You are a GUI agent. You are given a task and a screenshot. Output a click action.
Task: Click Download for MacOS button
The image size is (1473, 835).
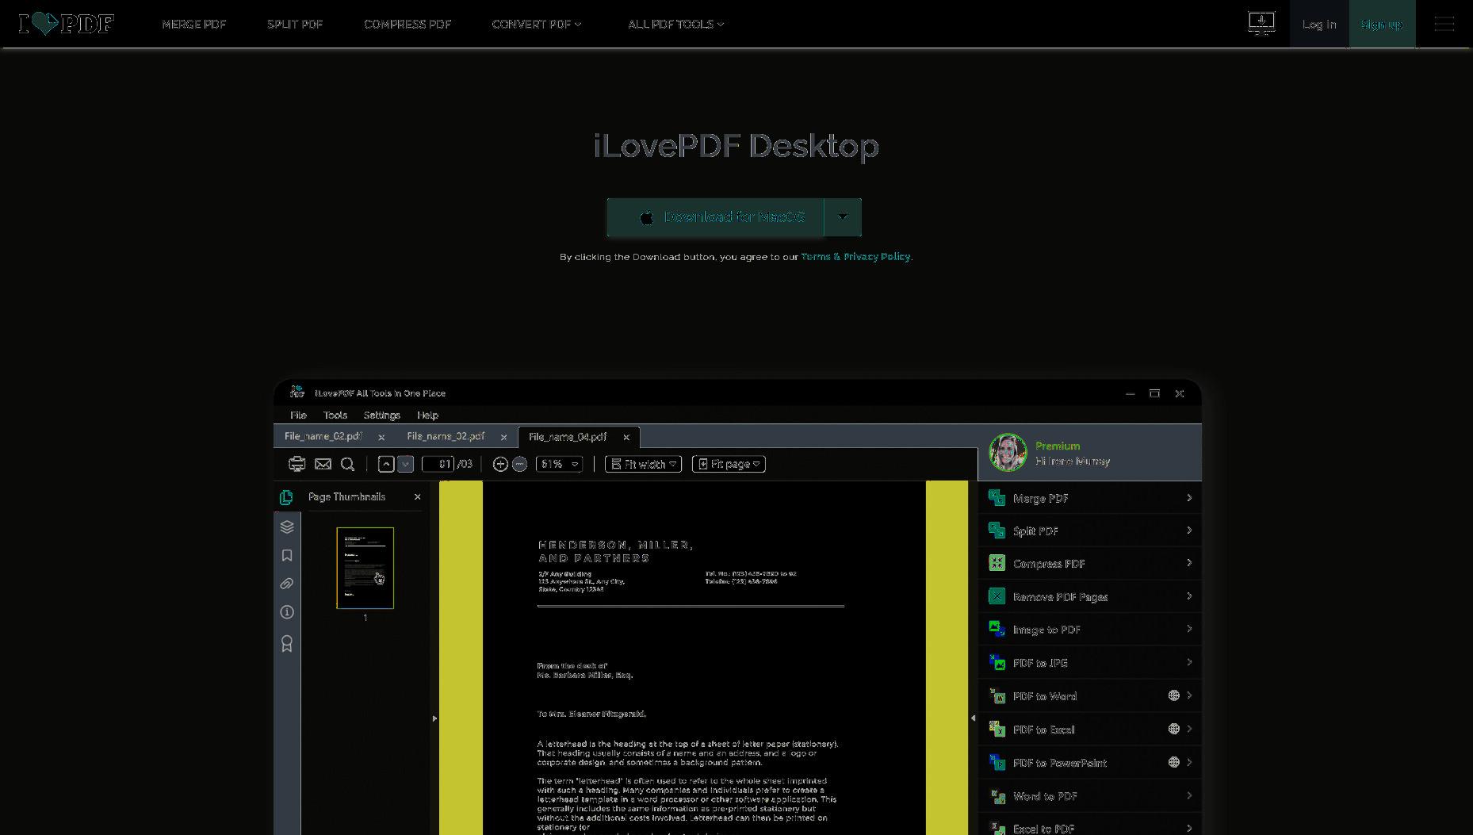coord(716,217)
